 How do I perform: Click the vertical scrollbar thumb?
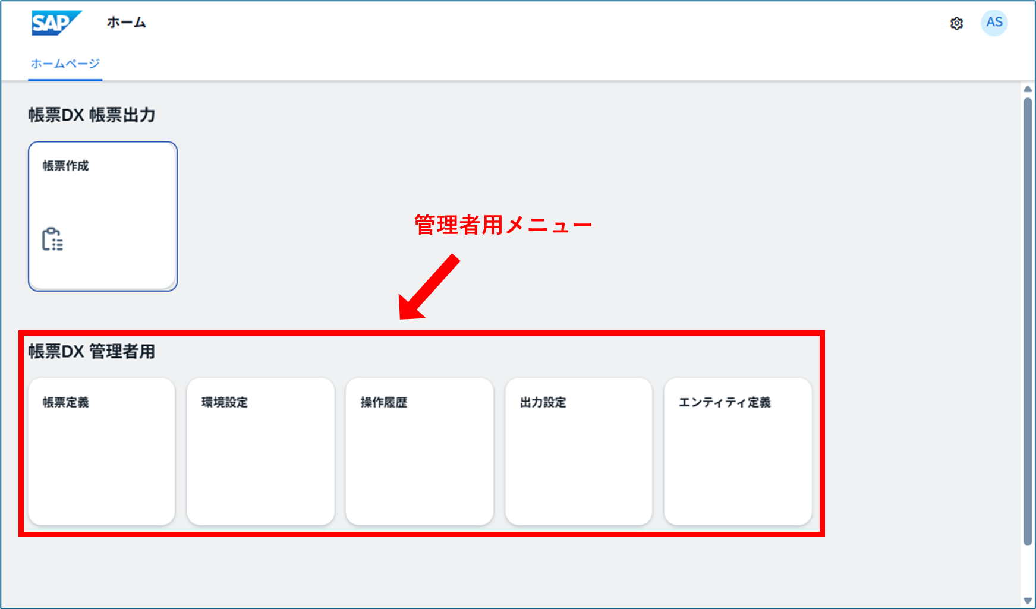[1028, 321]
